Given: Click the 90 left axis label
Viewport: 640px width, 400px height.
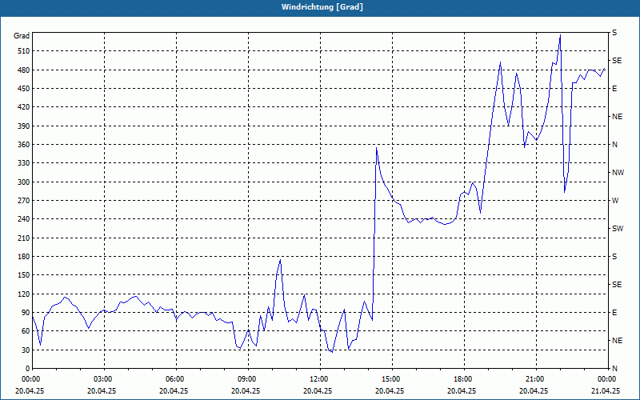Looking at the screenshot, I should click(25, 313).
